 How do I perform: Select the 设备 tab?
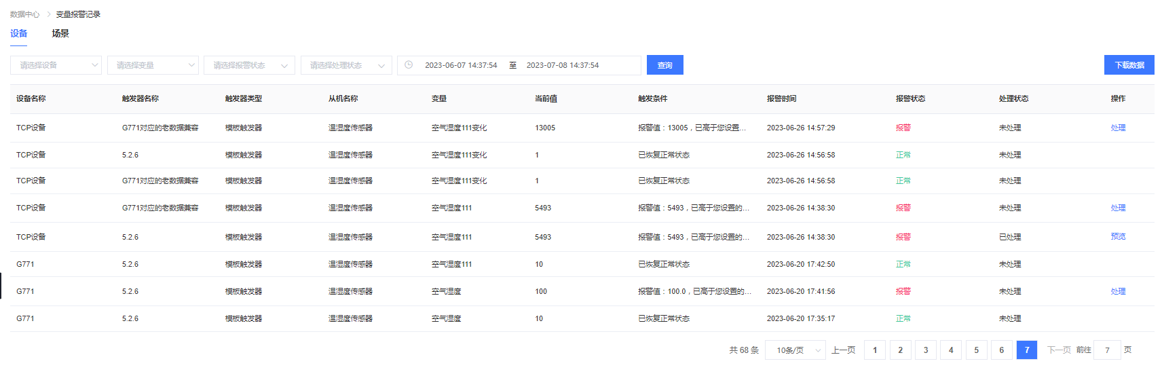[x=19, y=33]
